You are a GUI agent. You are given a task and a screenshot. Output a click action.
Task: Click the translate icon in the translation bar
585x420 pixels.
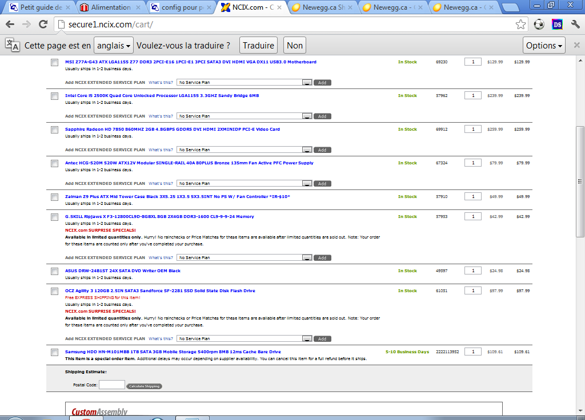click(12, 46)
